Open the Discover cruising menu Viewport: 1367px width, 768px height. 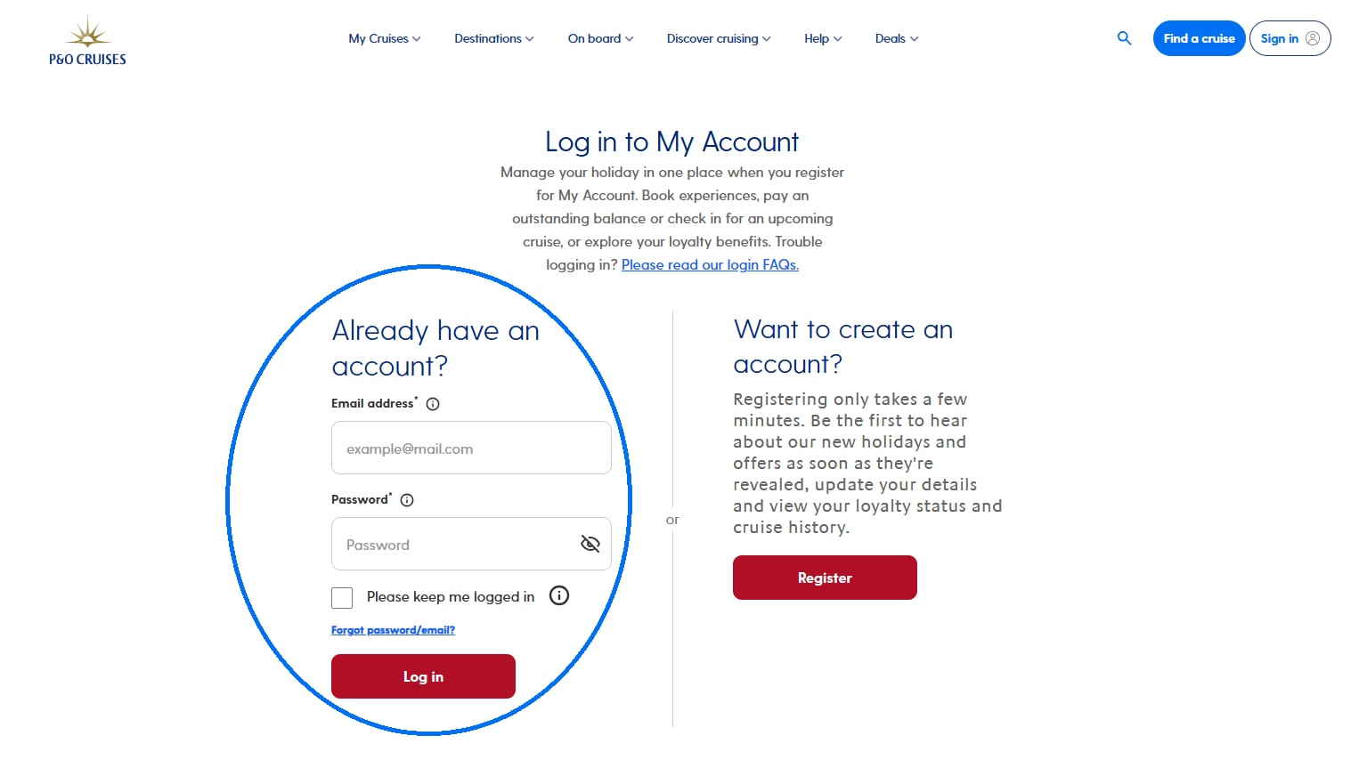719,38
